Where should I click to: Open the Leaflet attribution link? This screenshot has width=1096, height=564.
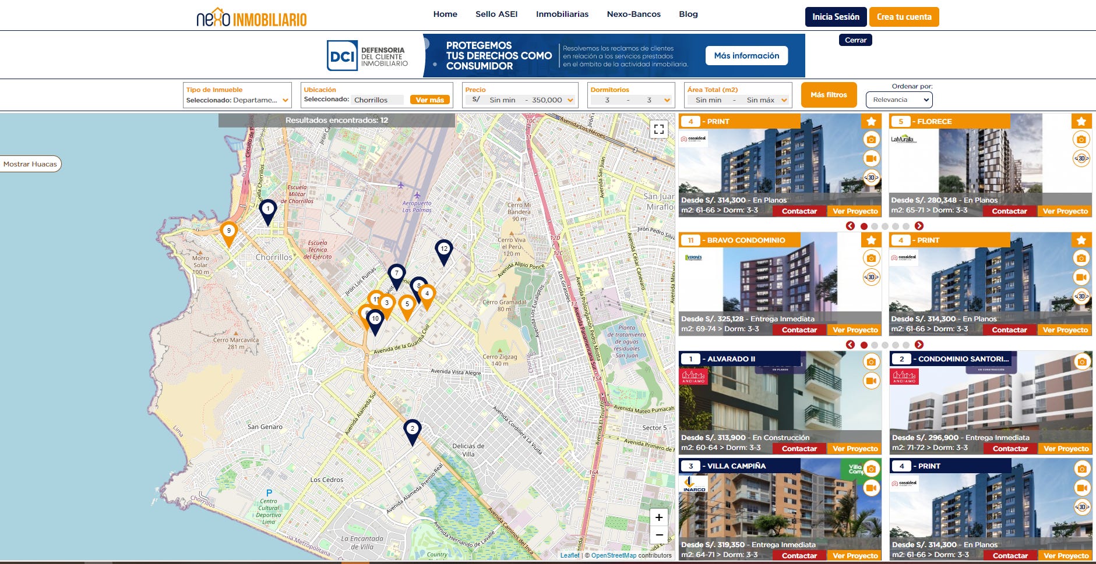(x=570, y=555)
